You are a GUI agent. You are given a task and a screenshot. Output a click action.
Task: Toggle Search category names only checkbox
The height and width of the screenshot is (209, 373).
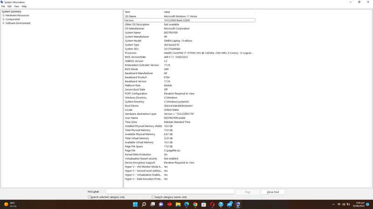click(x=153, y=197)
